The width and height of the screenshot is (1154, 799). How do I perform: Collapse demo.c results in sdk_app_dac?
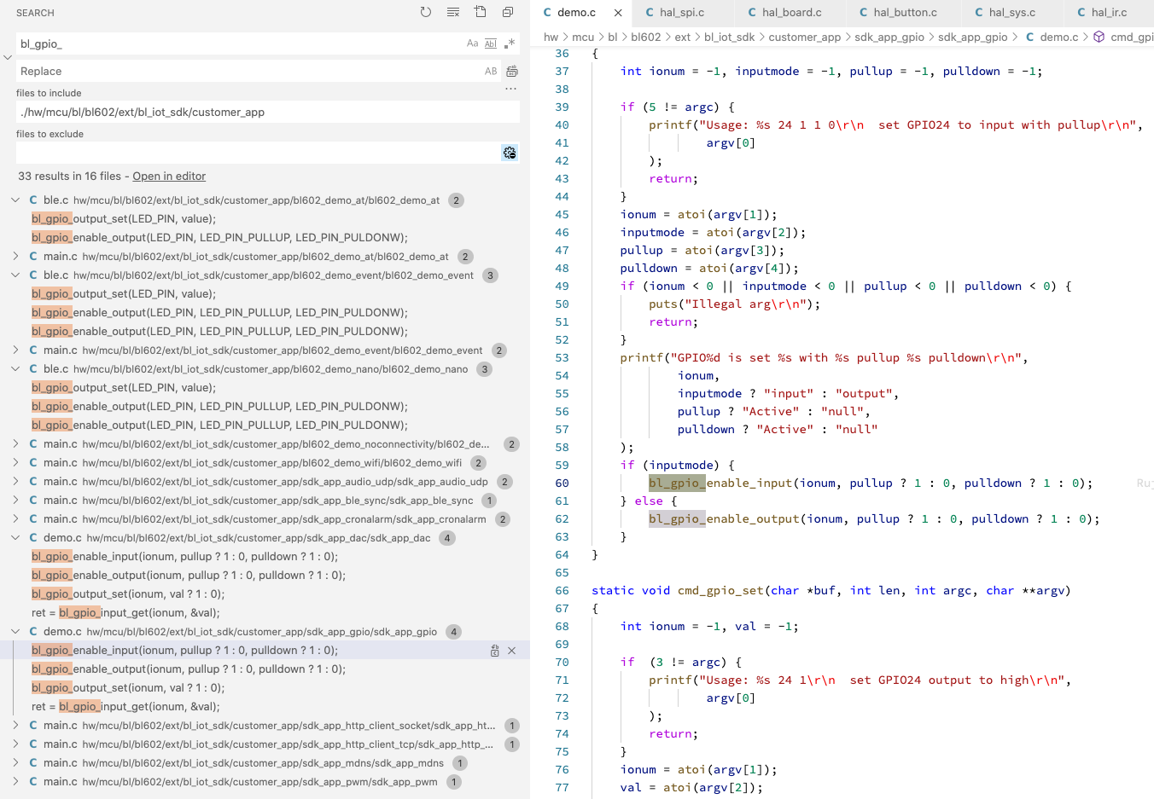15,538
